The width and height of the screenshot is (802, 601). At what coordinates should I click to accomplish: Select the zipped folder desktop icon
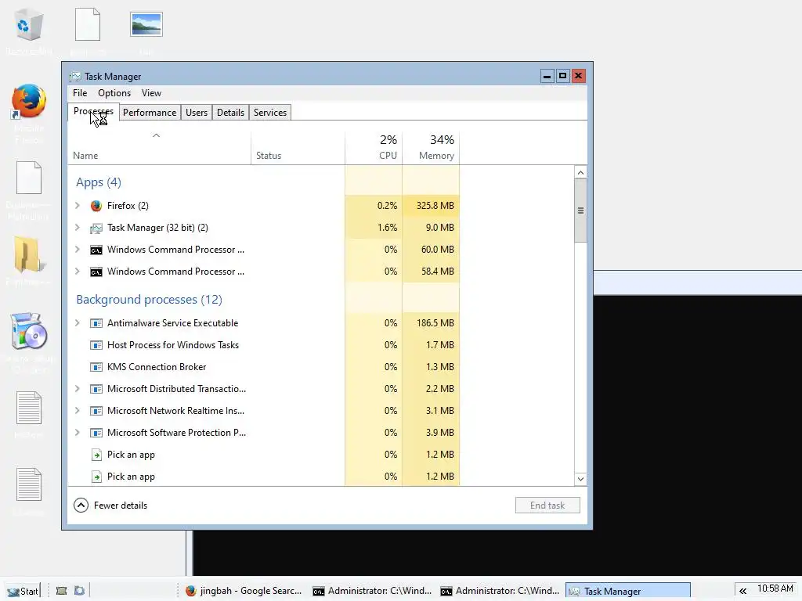click(x=29, y=254)
